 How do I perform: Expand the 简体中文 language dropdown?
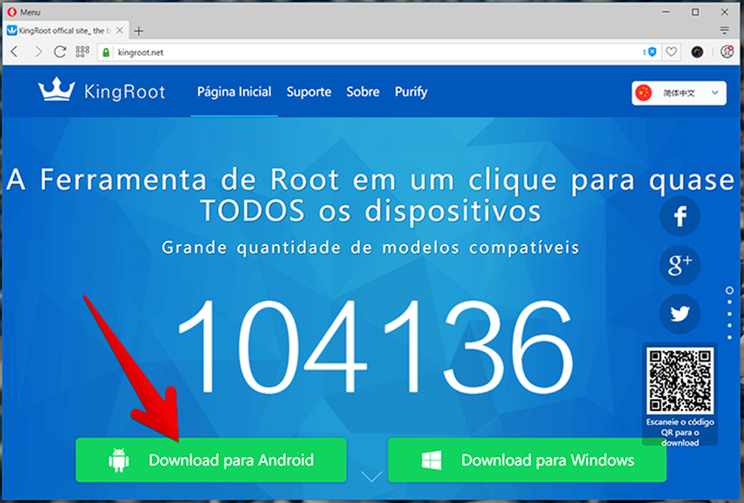pos(678,94)
